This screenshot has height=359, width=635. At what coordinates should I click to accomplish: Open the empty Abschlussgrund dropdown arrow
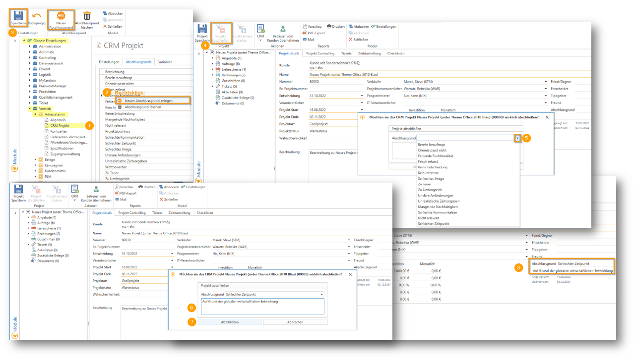click(517, 138)
